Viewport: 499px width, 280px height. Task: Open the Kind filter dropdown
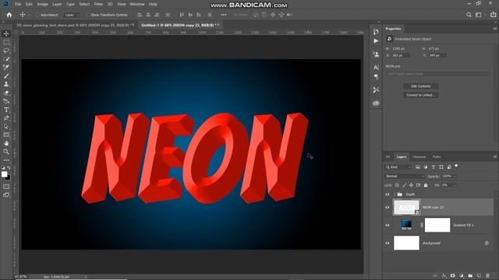coord(398,167)
